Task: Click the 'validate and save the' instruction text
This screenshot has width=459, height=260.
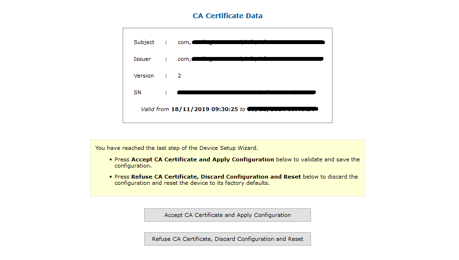Action: pos(331,159)
